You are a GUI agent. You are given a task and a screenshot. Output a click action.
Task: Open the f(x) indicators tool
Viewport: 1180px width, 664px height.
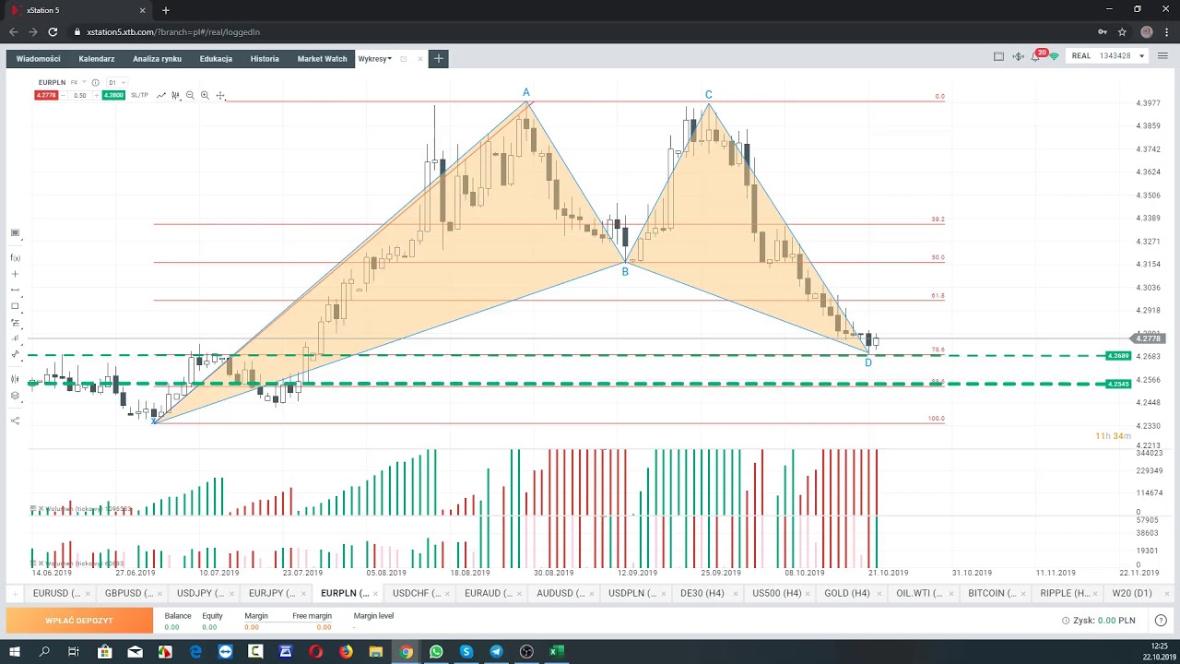(15, 258)
